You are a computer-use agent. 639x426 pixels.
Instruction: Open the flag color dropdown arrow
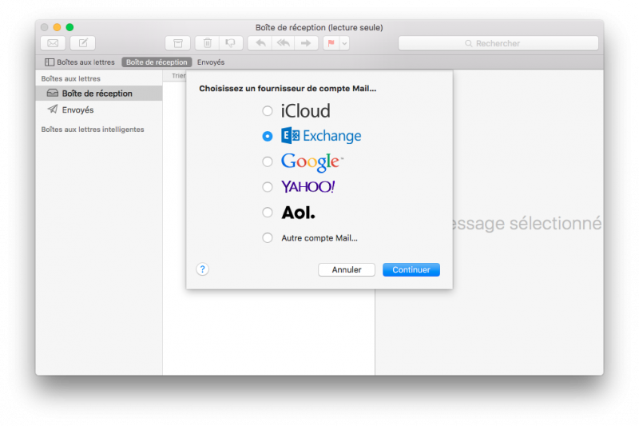point(344,43)
